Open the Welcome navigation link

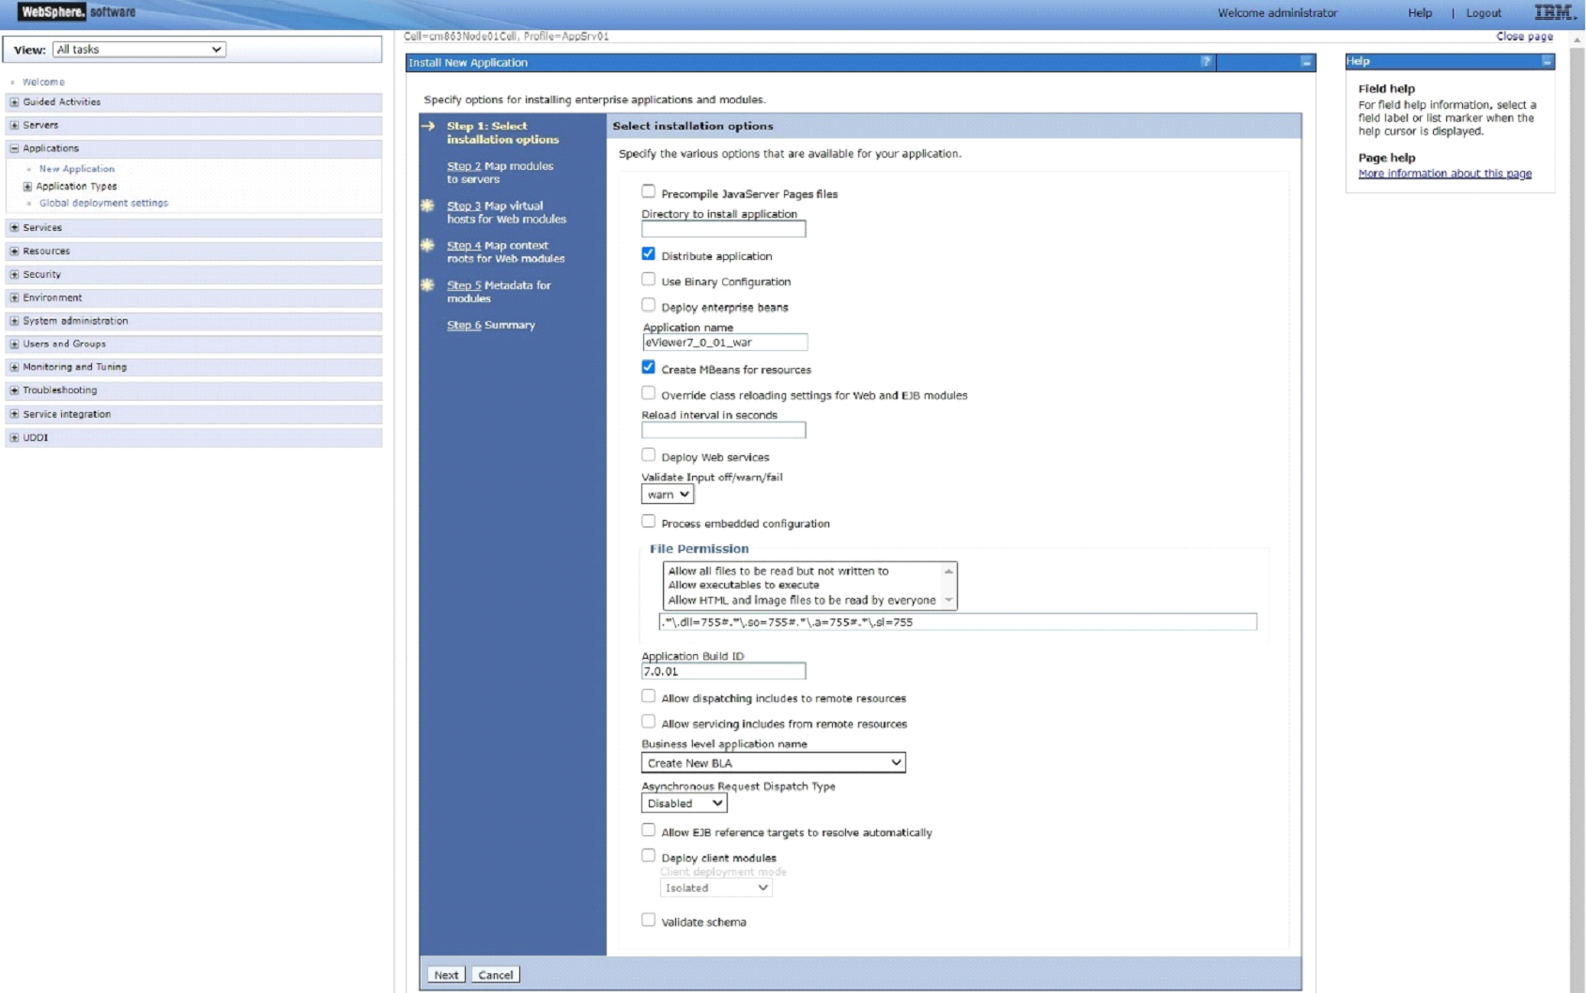[x=43, y=83]
